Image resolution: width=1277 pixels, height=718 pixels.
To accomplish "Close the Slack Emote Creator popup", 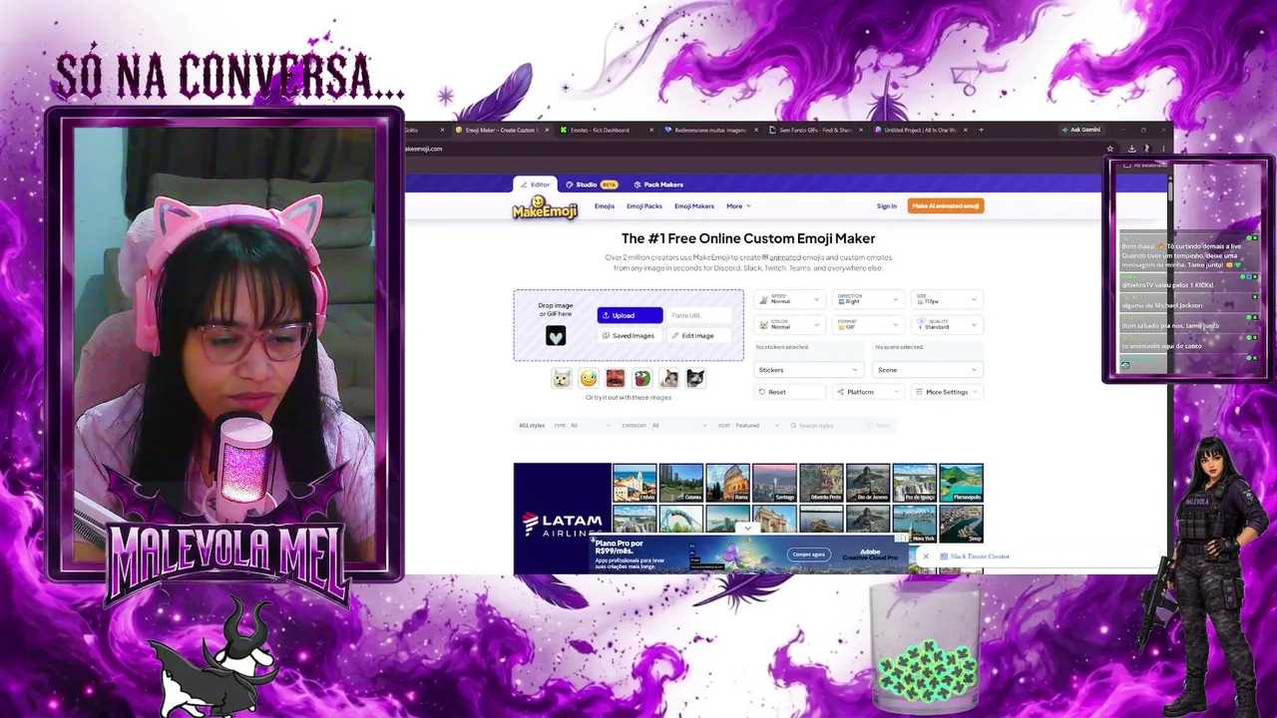I will (x=926, y=556).
